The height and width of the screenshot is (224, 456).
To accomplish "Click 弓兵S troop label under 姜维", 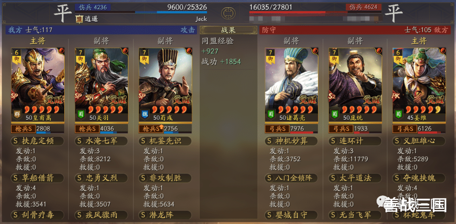I will pyautogui.click(x=404, y=128).
